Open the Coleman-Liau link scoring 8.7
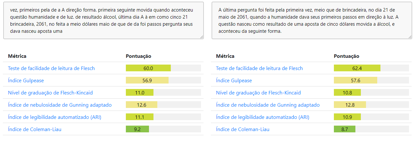Image resolution: width=418 pixels, height=142 pixels. pos(243,129)
